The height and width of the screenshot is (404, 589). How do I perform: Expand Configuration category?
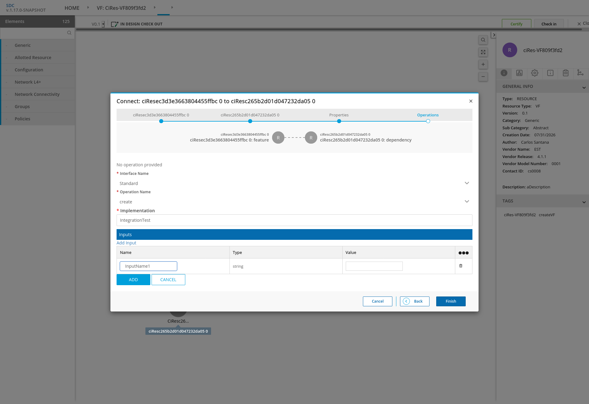pos(38,70)
